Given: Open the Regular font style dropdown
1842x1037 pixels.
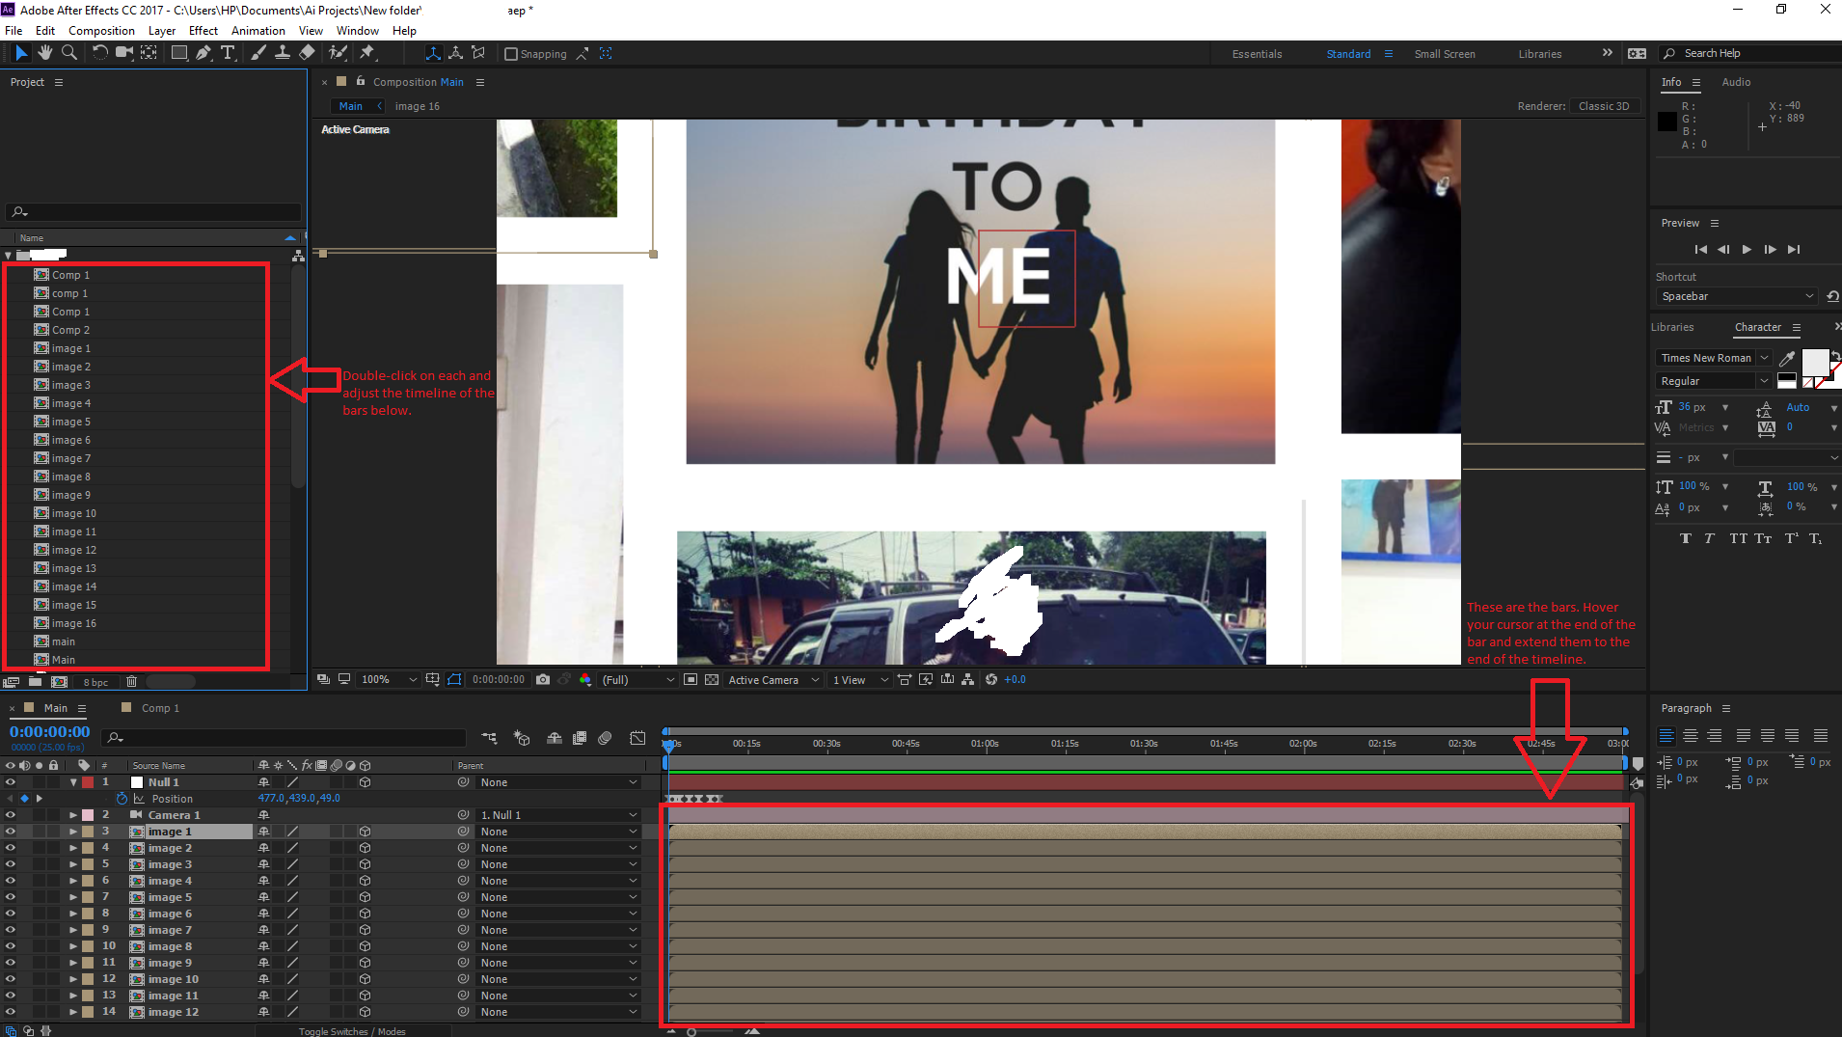Looking at the screenshot, I should coord(1714,381).
